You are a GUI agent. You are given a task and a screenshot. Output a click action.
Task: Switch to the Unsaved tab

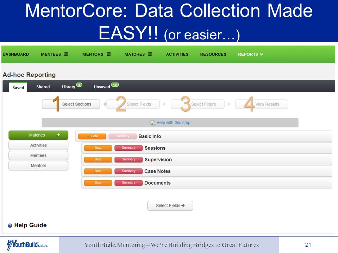[102, 87]
